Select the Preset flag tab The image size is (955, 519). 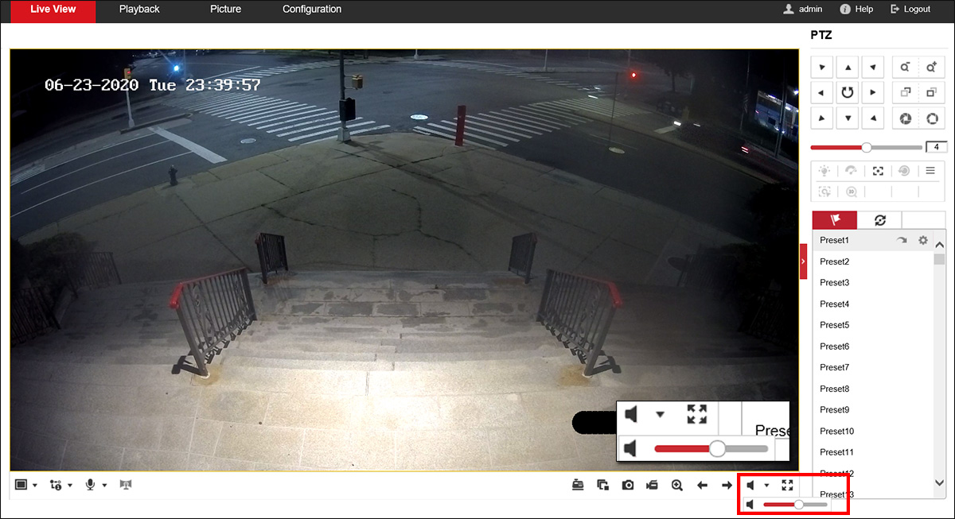(x=835, y=220)
